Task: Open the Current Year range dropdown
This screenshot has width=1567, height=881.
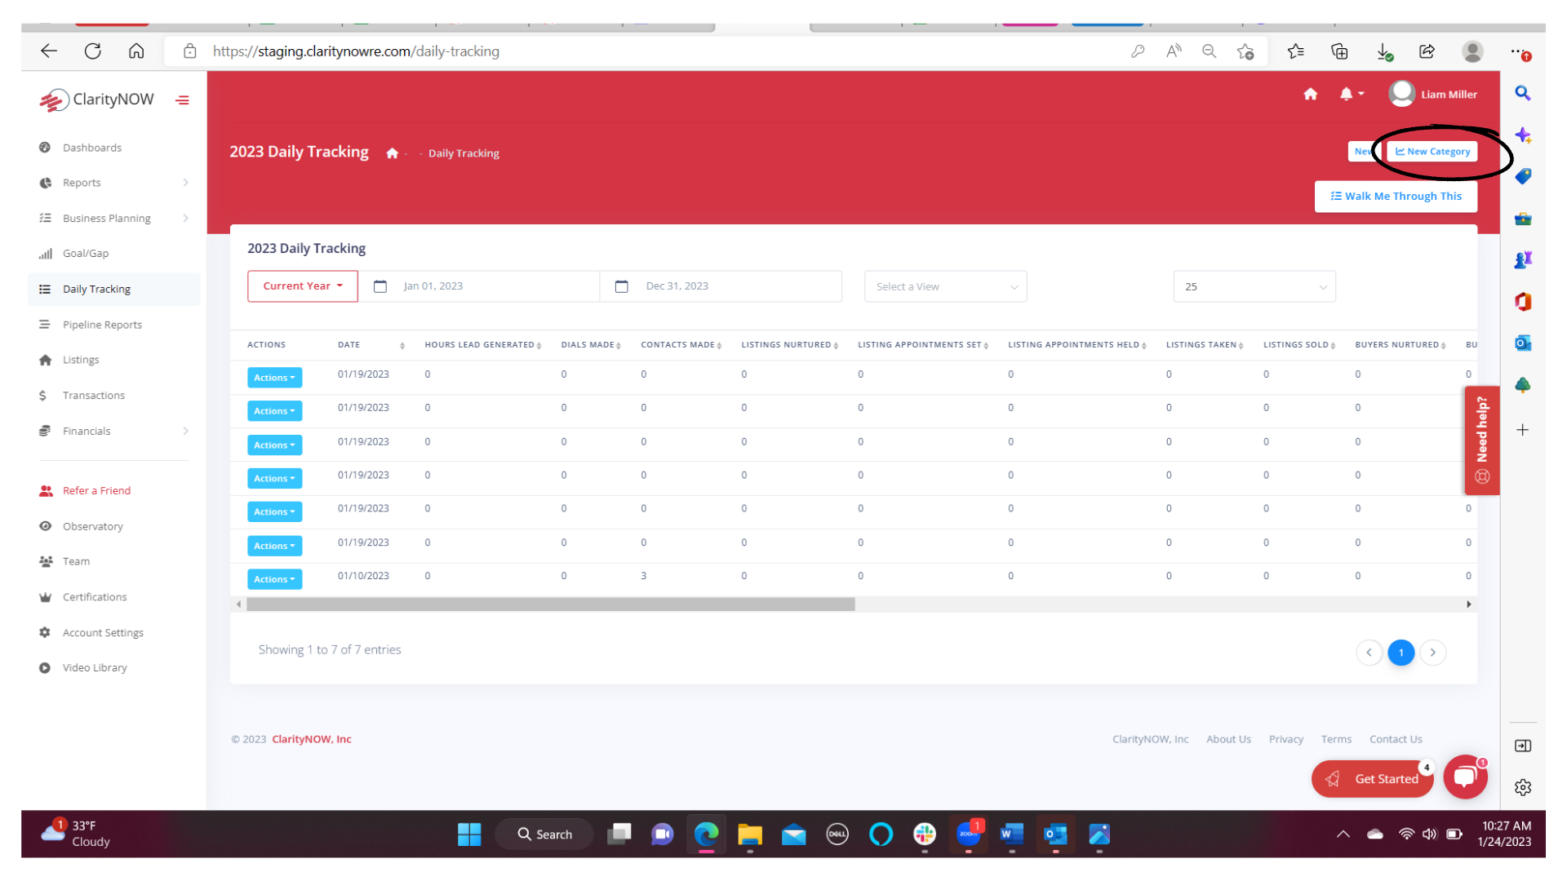Action: [x=302, y=286]
